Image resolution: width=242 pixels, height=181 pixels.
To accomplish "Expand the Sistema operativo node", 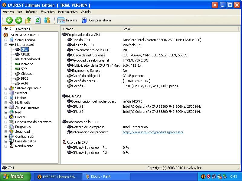I will point(6,88).
